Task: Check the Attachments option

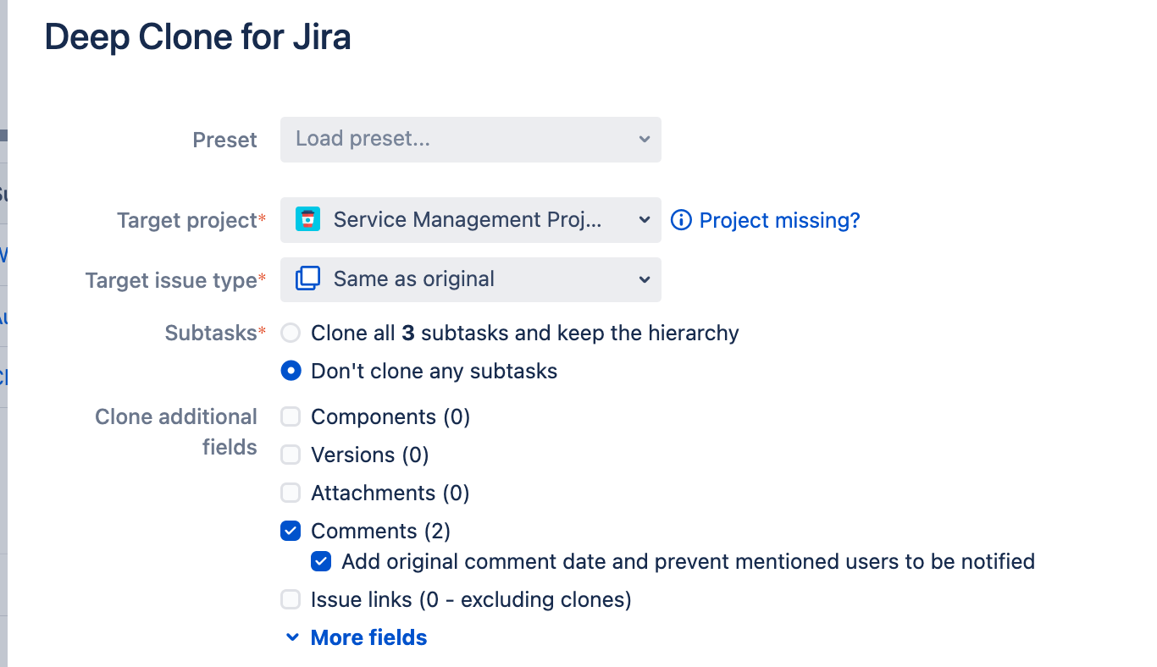Action: point(291,493)
